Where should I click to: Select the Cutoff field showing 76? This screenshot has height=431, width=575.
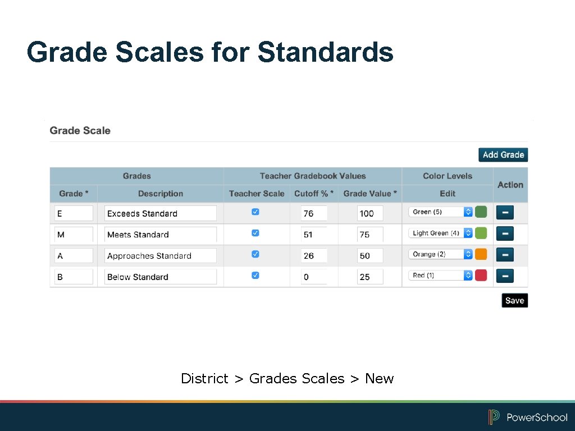pyautogui.click(x=313, y=213)
